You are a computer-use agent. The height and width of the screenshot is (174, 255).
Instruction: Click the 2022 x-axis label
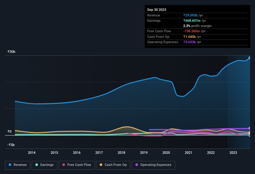tap(211, 153)
